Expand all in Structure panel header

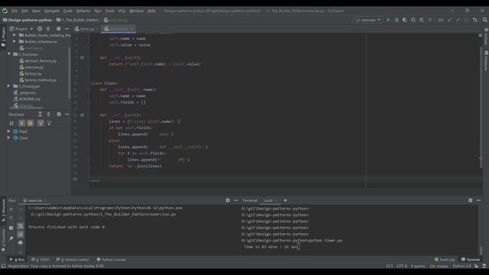click(40, 115)
